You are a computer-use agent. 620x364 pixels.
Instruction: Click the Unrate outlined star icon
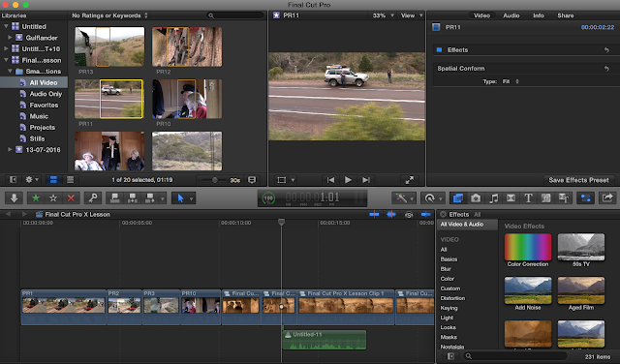(53, 198)
